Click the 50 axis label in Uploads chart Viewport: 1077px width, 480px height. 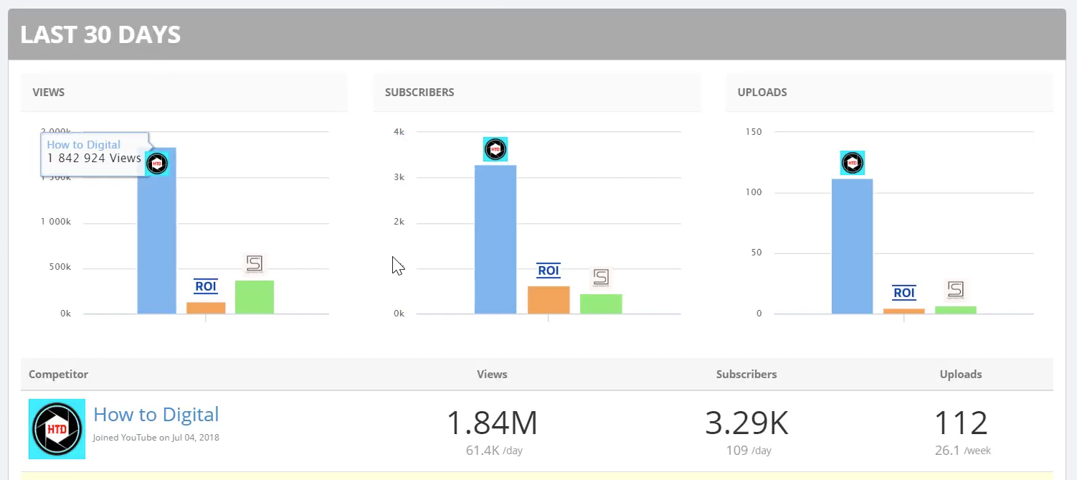[x=756, y=253]
